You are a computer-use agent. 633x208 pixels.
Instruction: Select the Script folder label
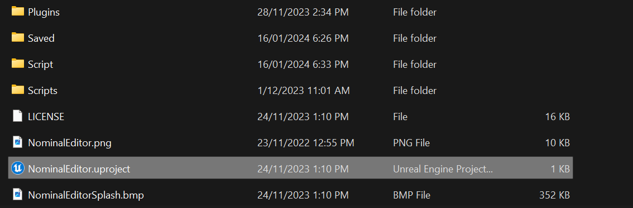tap(40, 65)
